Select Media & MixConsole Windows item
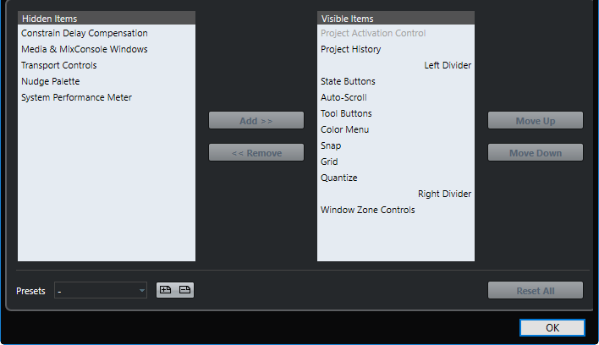Viewport: 599px width, 345px height. point(107,49)
